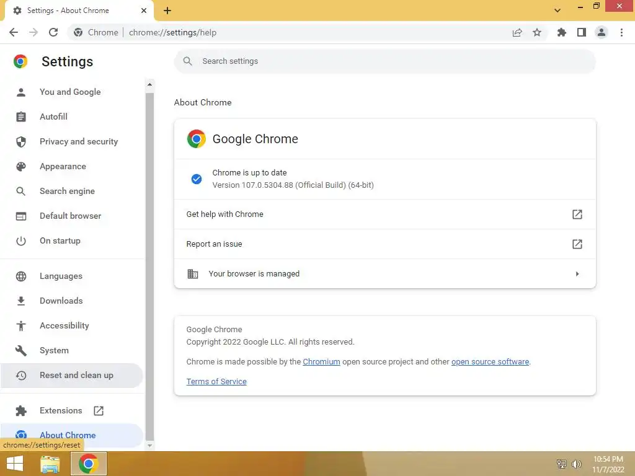The image size is (635, 476).
Task: Open the Terms of Service link
Action: click(216, 381)
